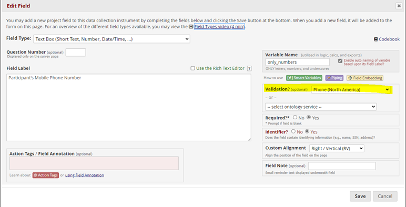
Task: Close the Edit Field dialog with X
Action: point(399,6)
